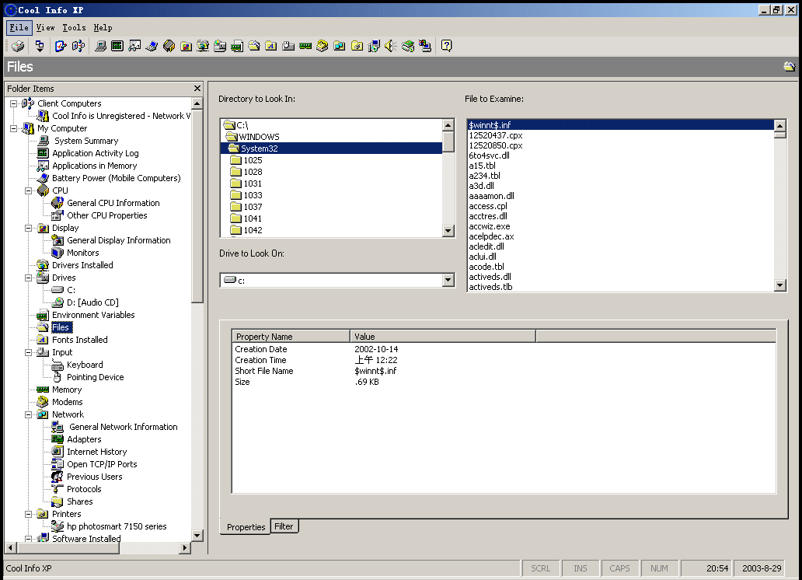Viewport: 802px width, 580px height.
Task: Open Fonts Installed from the toolbar
Action: (x=271, y=46)
